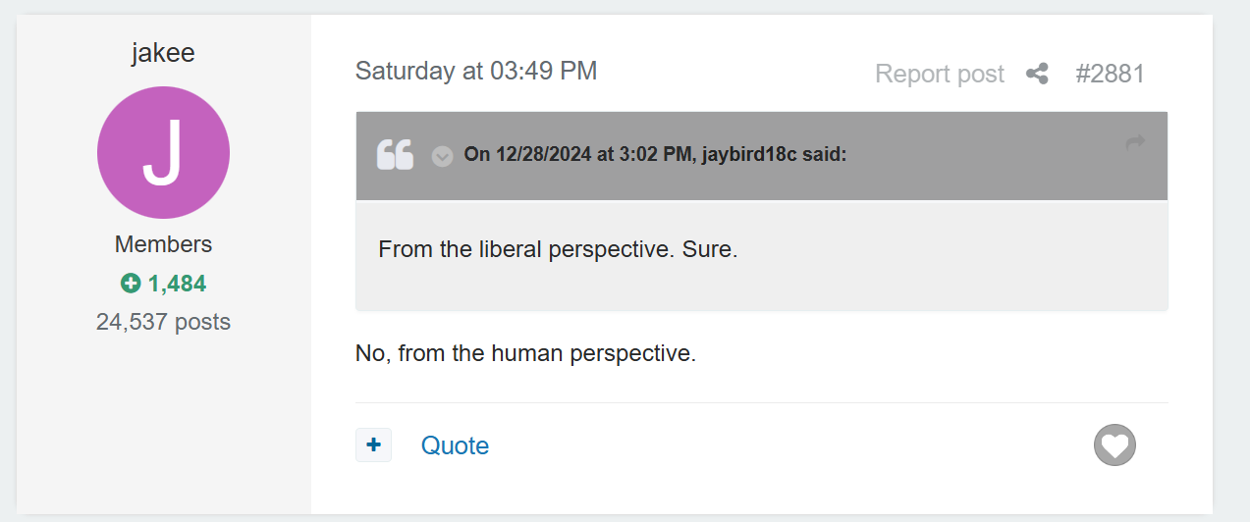Open jakee's purple J avatar

tap(163, 152)
